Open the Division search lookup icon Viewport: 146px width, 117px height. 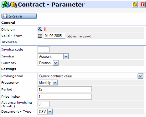[40, 29]
